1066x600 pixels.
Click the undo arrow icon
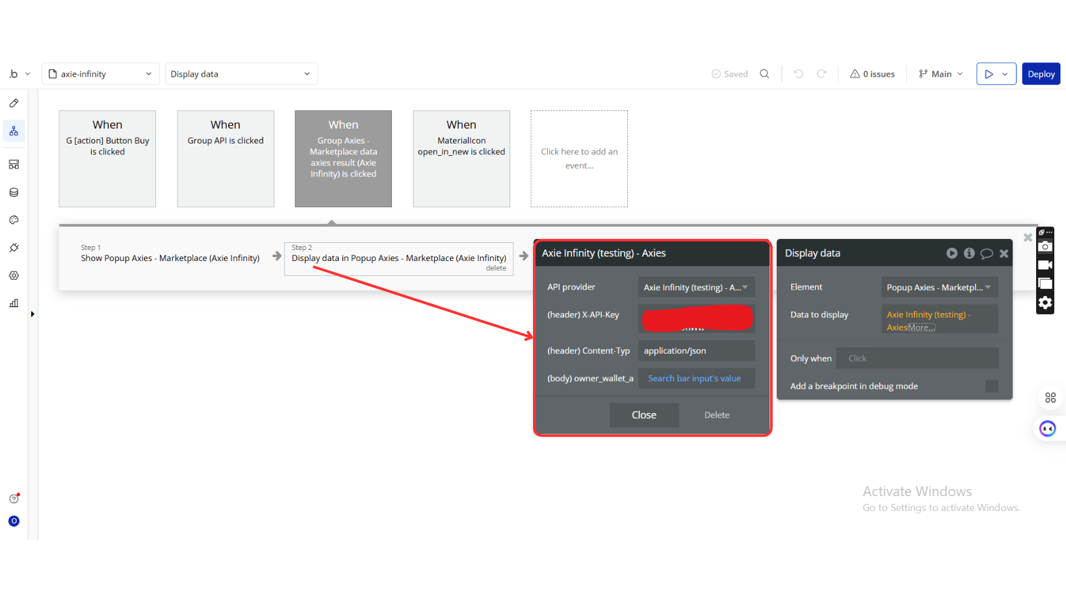coord(798,74)
